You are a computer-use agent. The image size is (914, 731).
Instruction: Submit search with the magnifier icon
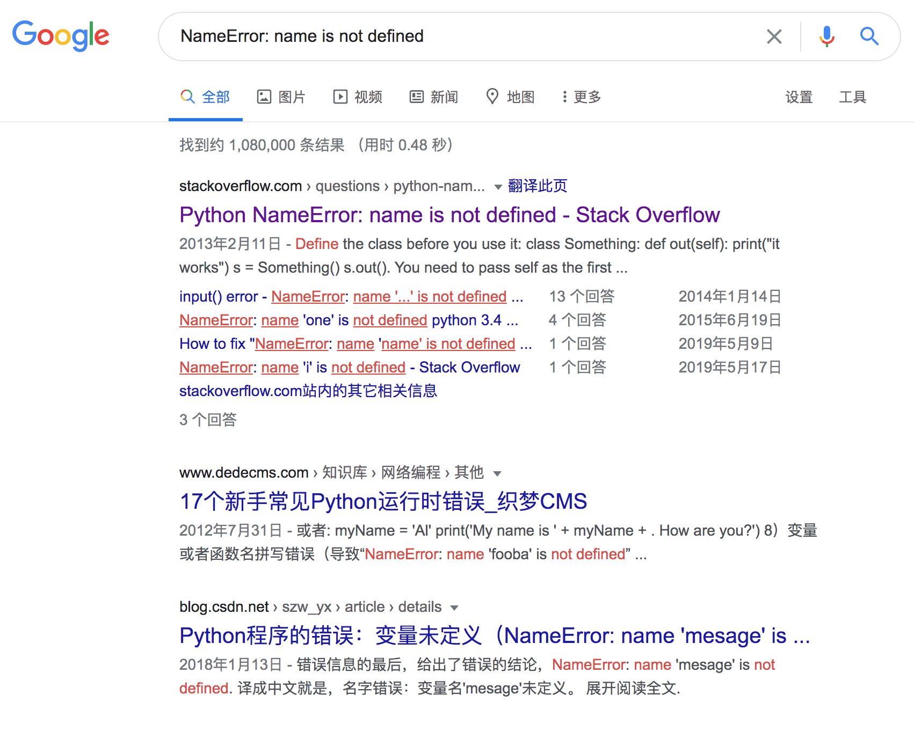tap(869, 36)
